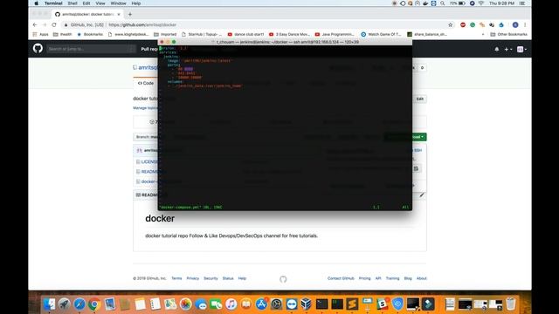Open the Training footer link
Image resolution: width=559 pixels, height=314 pixels.
[392, 278]
